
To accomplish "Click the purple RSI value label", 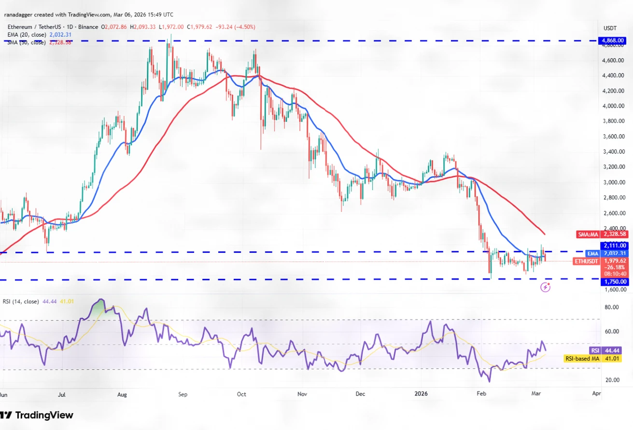I will [595, 350].
